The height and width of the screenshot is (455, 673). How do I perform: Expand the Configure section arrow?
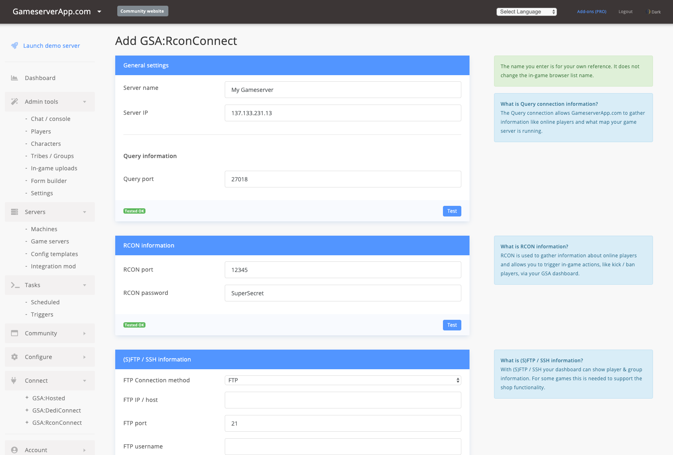(x=85, y=357)
